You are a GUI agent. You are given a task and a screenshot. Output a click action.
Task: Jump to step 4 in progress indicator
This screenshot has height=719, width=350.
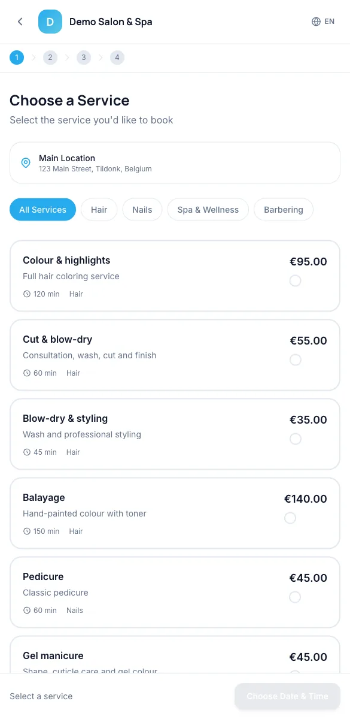point(117,58)
